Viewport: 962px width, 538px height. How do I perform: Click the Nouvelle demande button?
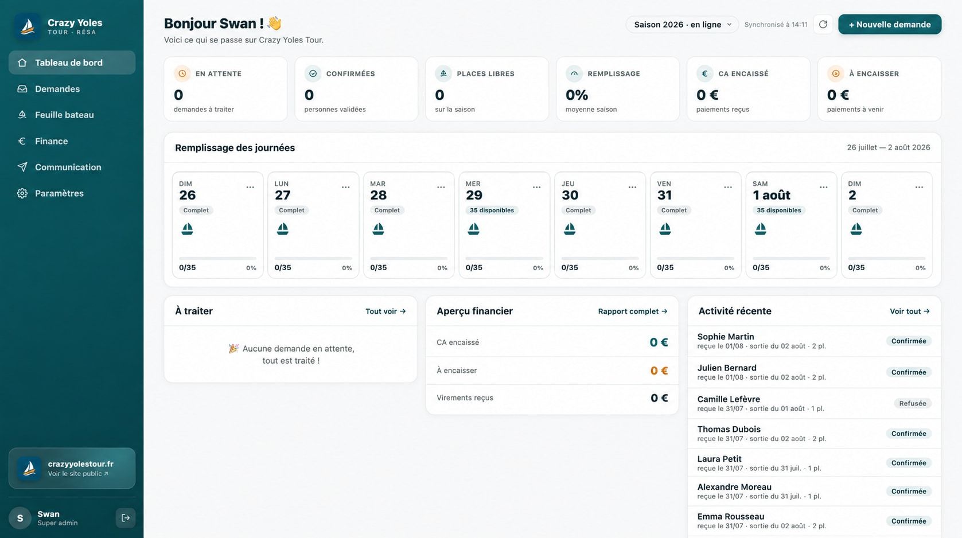890,25
